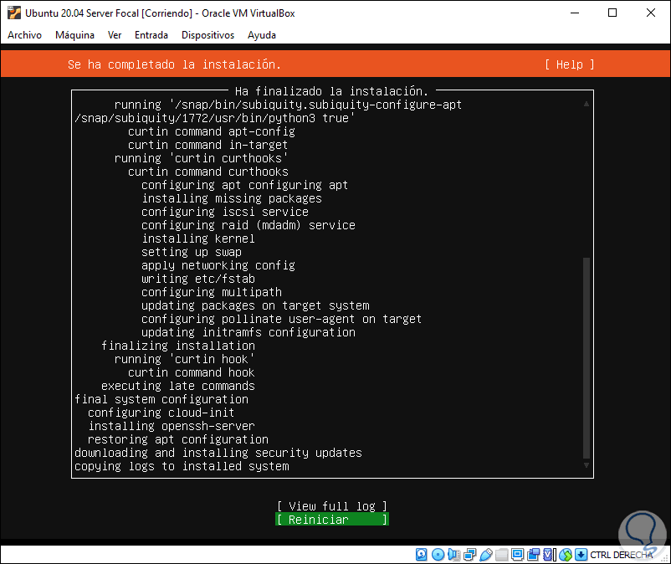Image resolution: width=671 pixels, height=564 pixels.
Task: Open the Ver menu
Action: pyautogui.click(x=115, y=35)
